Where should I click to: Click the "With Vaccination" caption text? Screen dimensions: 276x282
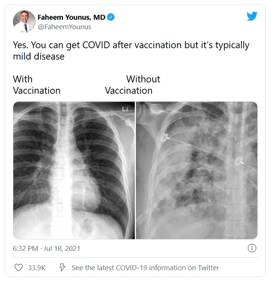[x=36, y=85]
